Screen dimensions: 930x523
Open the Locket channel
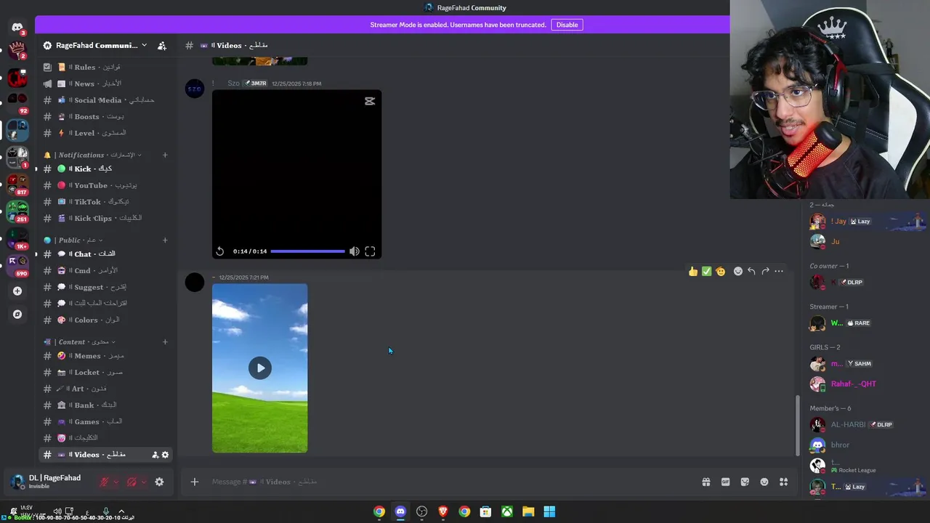pos(105,372)
